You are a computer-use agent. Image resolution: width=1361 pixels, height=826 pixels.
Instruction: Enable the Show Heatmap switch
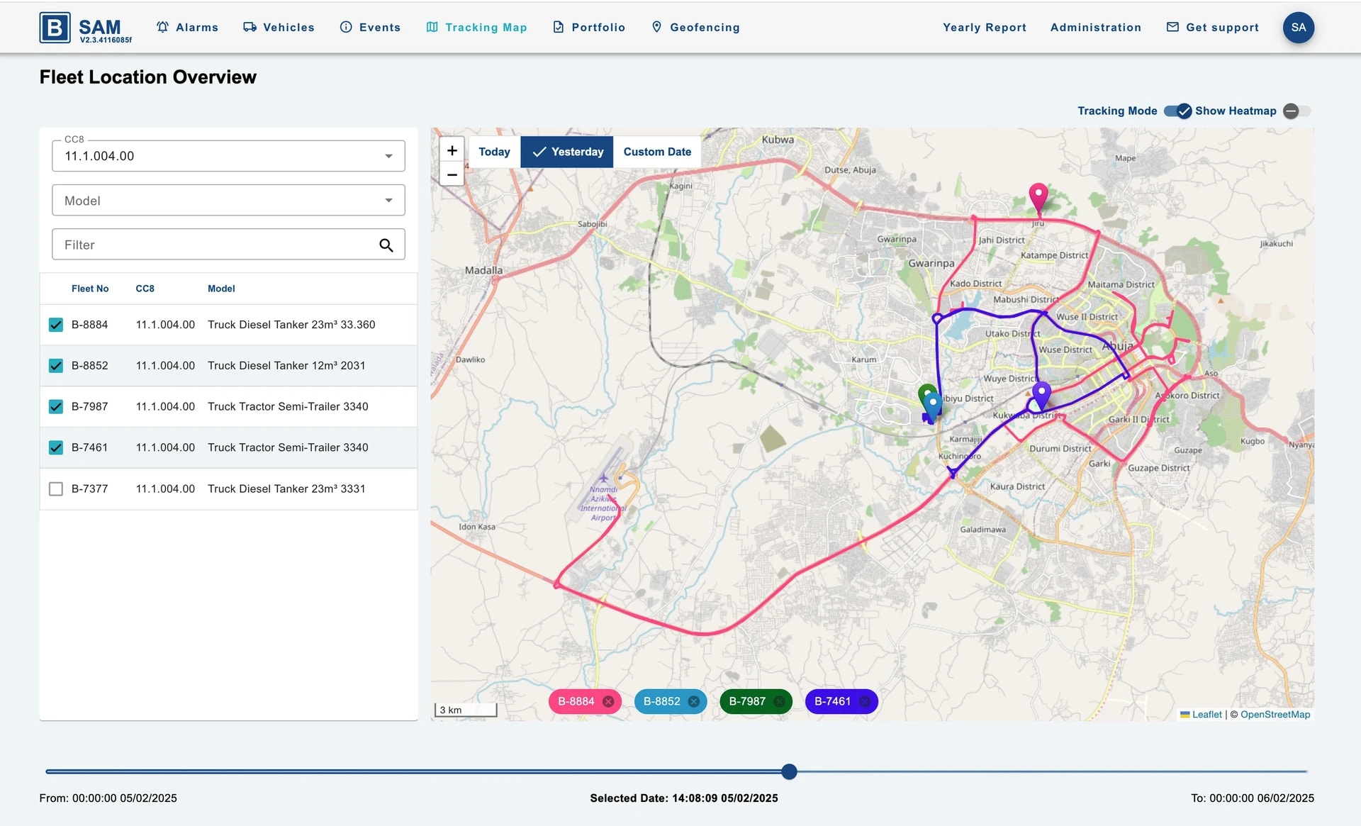[1296, 111]
